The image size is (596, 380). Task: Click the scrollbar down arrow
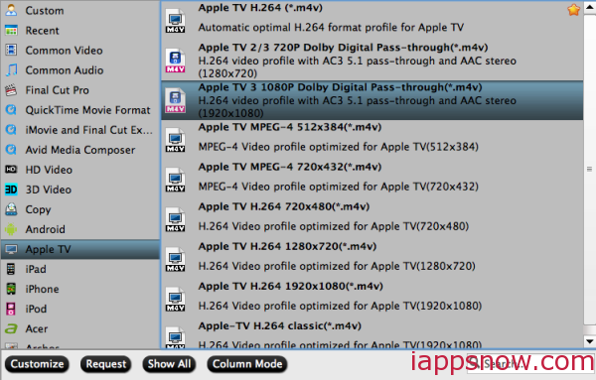589,341
